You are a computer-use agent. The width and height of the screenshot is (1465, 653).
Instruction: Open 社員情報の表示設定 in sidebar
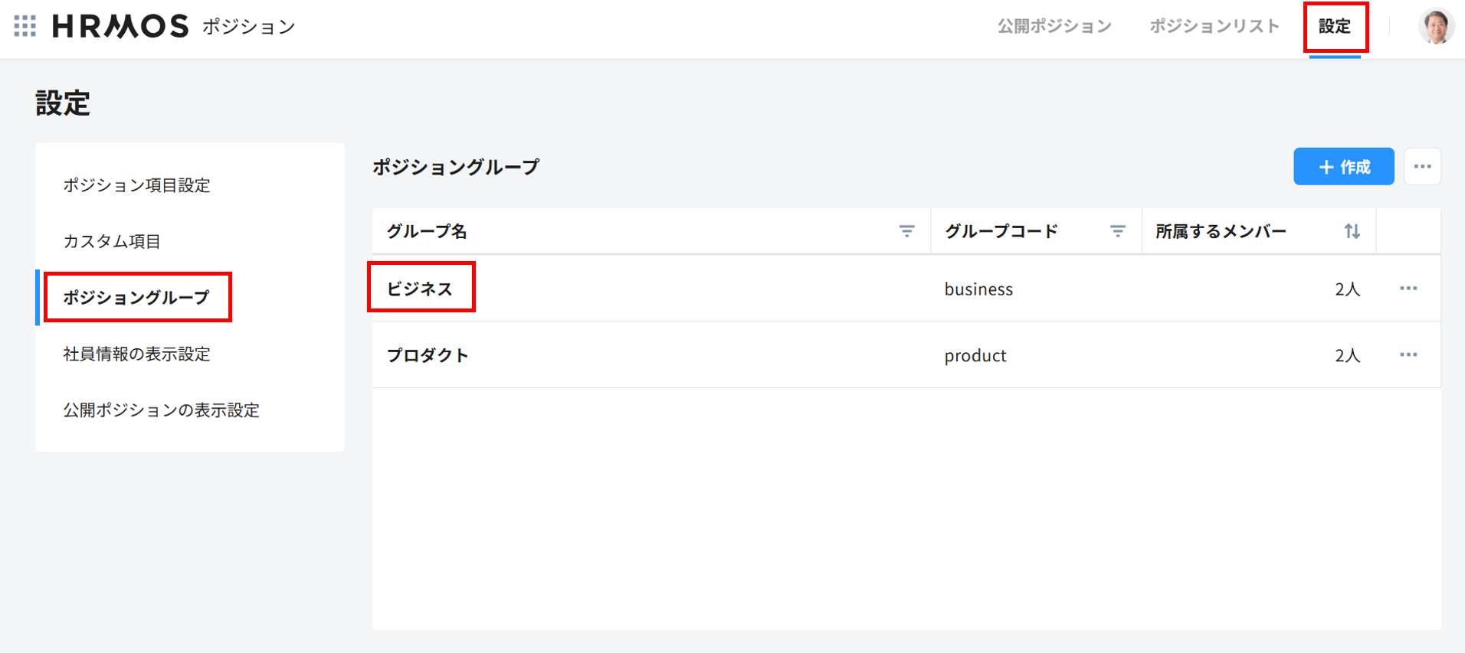pyautogui.click(x=136, y=354)
